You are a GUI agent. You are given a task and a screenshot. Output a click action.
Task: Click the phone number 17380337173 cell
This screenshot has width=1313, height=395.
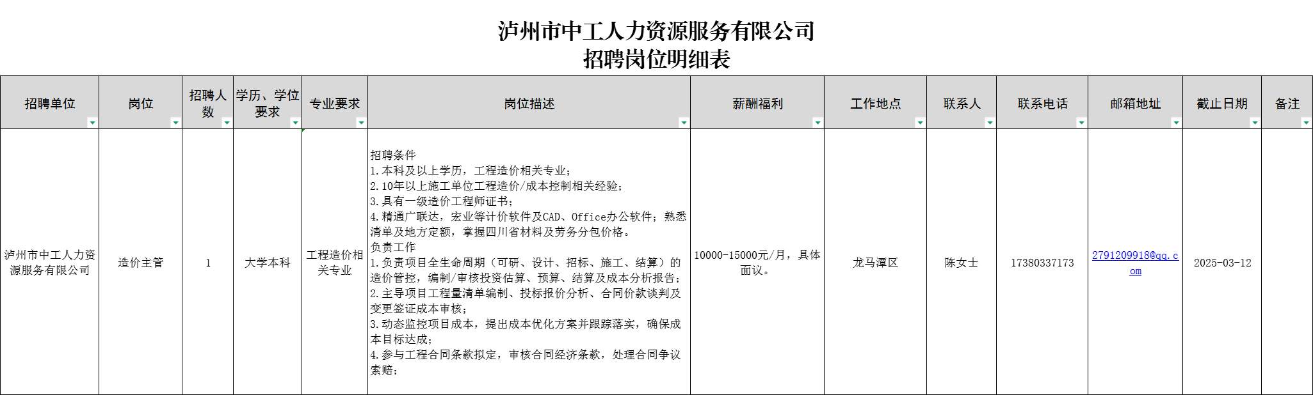pyautogui.click(x=1042, y=263)
